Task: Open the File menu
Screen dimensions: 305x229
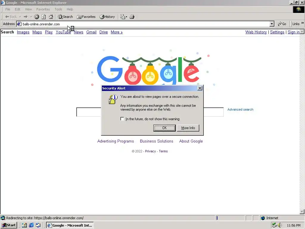Action: 8,9
